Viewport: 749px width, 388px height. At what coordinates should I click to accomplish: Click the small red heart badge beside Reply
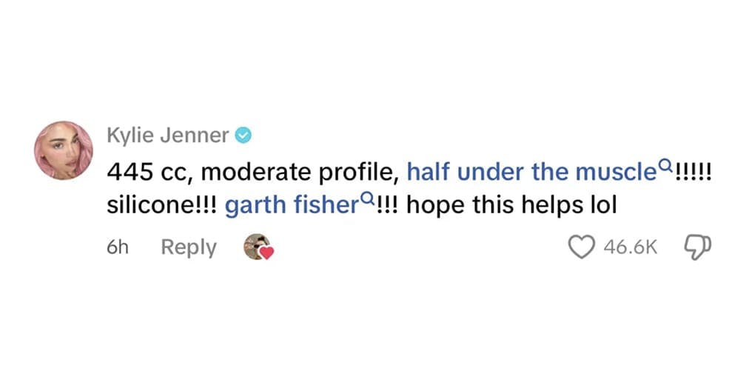267,252
